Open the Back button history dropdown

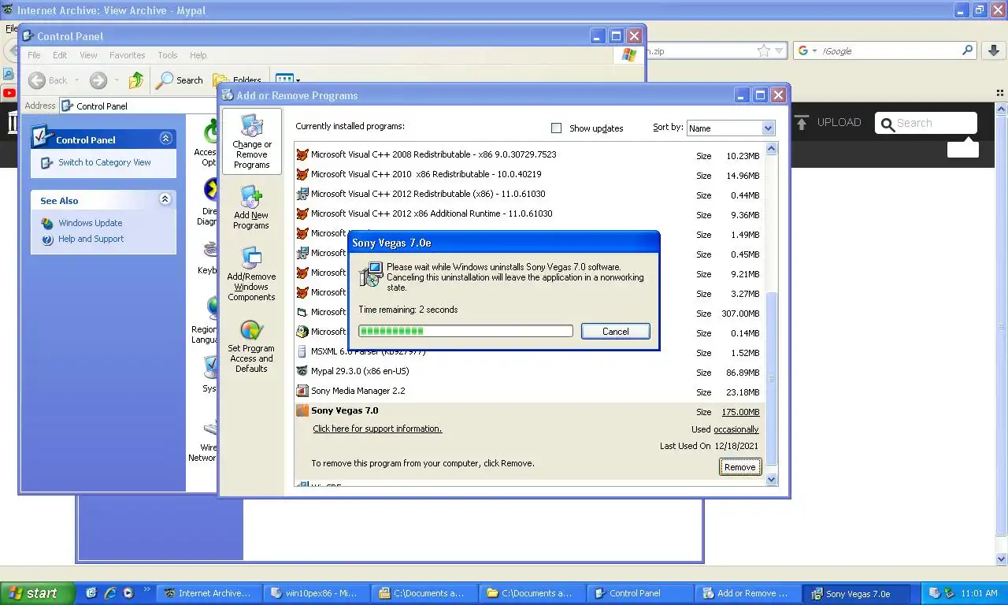[77, 80]
